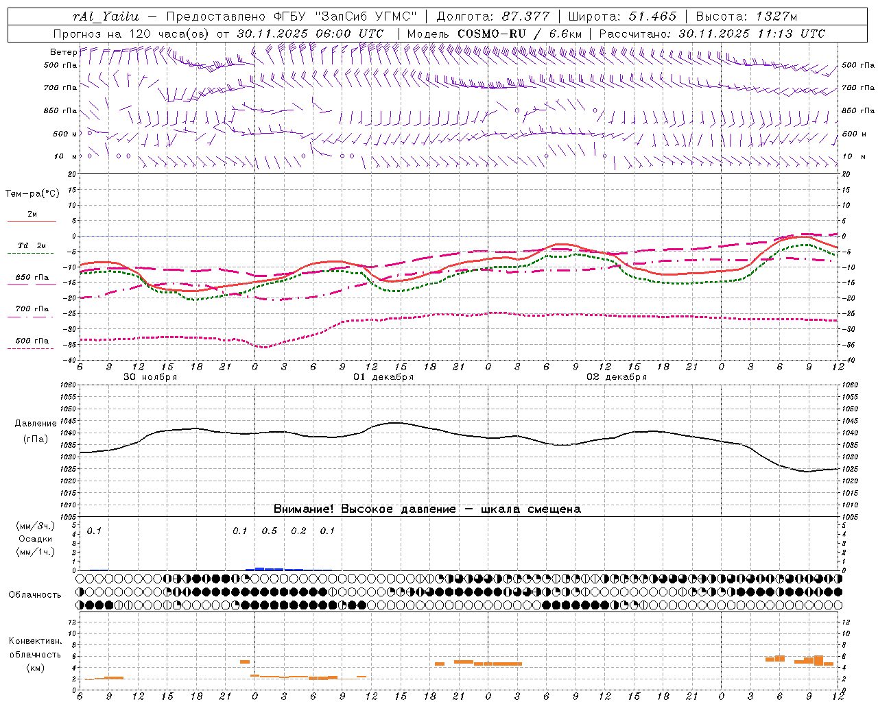The height and width of the screenshot is (702, 878).
Task: Click the station name rAl_Yailu in header
Action: tap(106, 16)
